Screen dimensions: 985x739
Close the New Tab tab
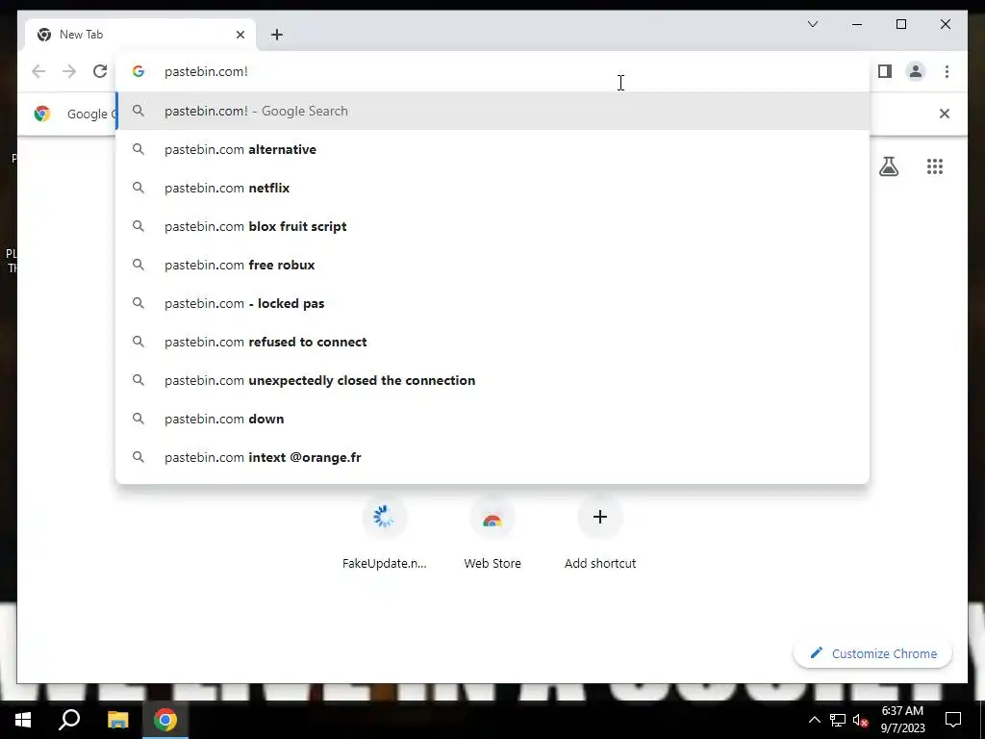click(x=240, y=35)
